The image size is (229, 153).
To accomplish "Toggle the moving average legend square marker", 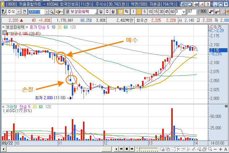I will 27,27.
